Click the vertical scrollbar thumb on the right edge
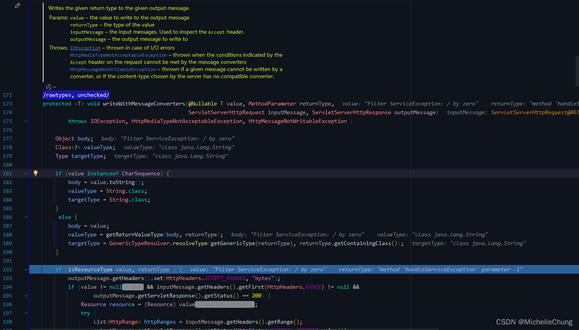Image resolution: width=579 pixels, height=330 pixels. pos(577,71)
